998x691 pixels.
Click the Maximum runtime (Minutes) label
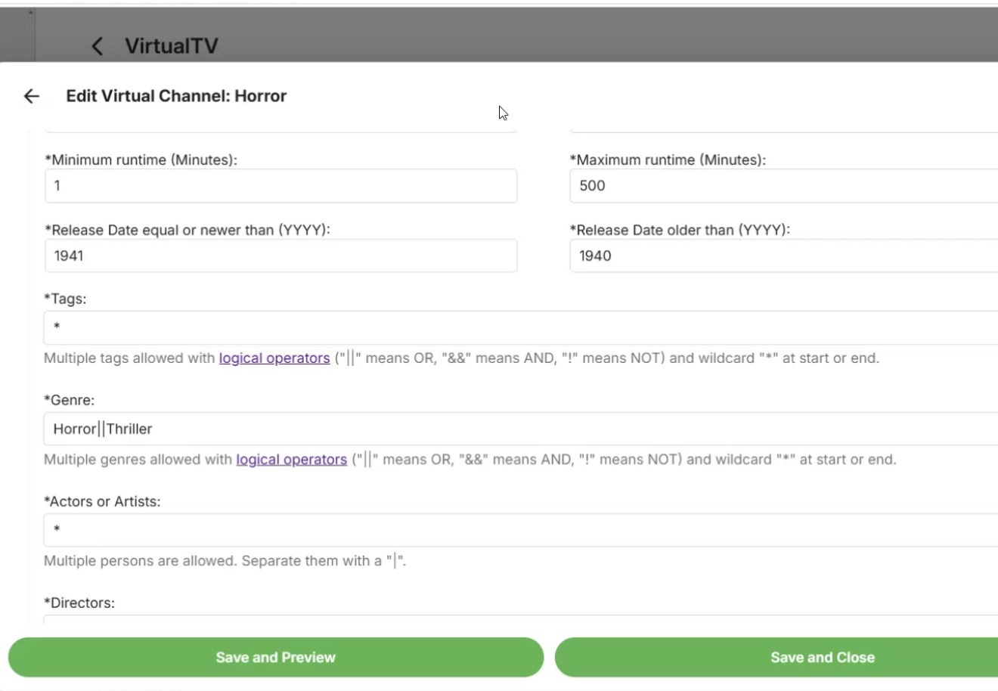(668, 160)
